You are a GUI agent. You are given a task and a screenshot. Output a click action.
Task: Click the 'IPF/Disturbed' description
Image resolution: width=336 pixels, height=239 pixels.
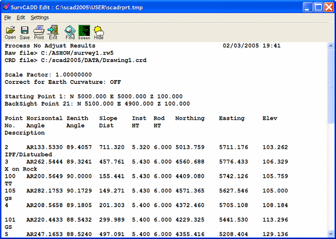(x=28, y=154)
